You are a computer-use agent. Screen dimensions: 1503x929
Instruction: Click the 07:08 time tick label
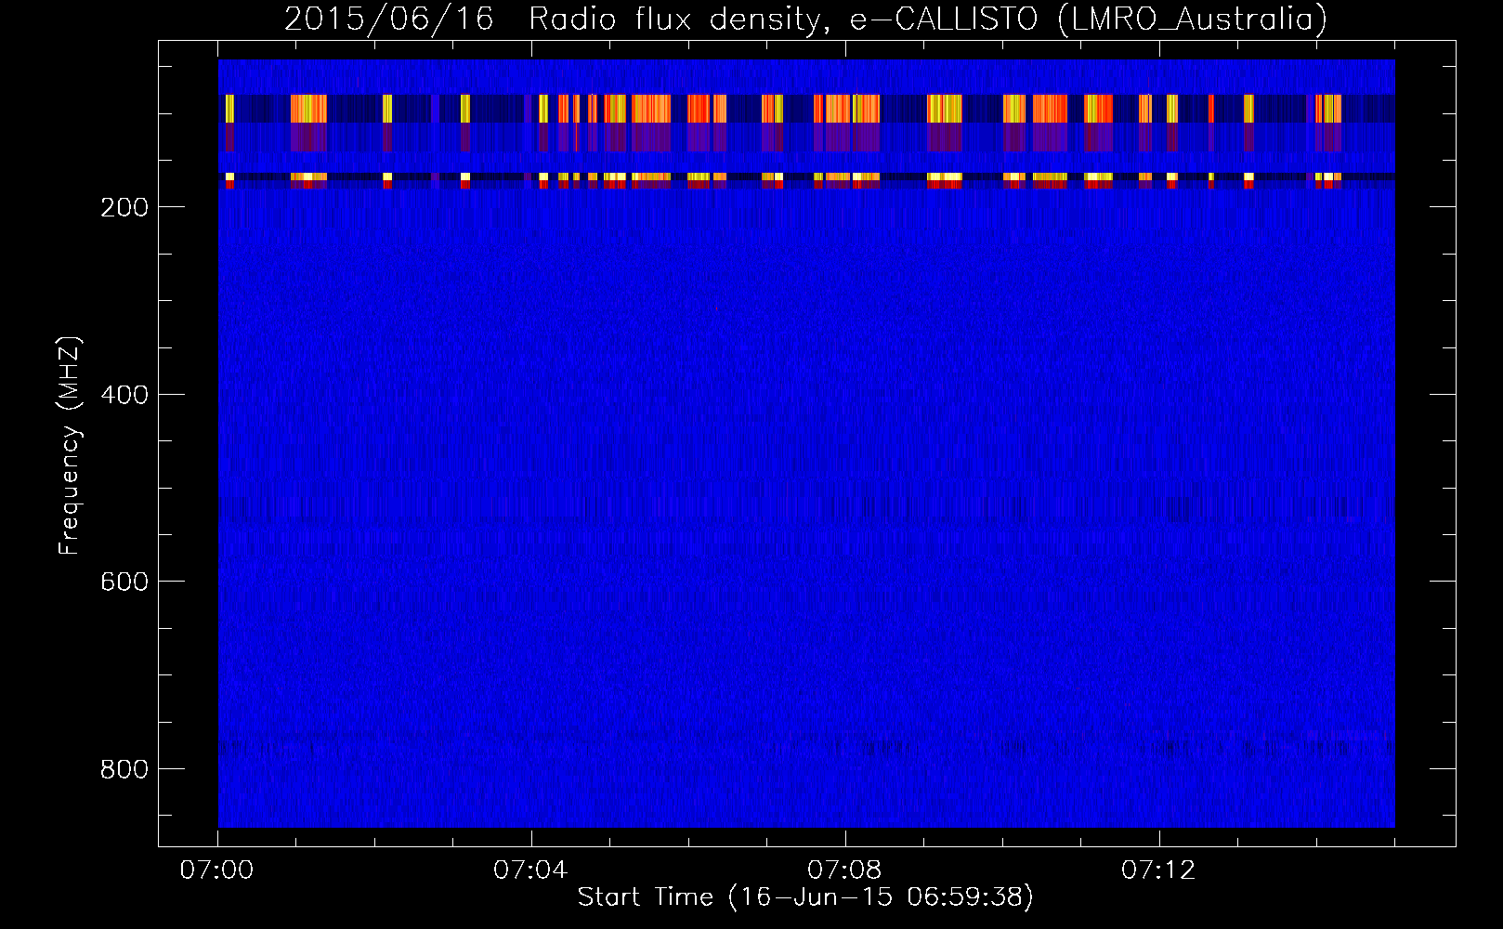[x=844, y=870]
